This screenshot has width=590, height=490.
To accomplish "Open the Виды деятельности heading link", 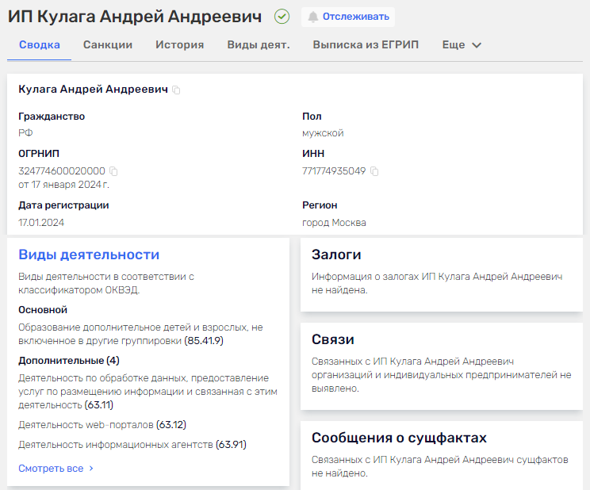I will [x=89, y=255].
